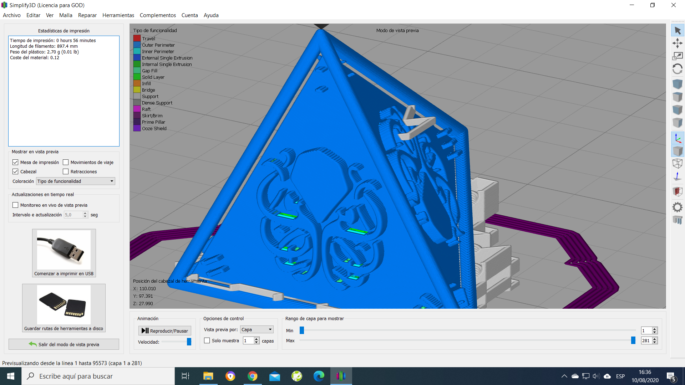
Task: Toggle solid model rendering
Action: pos(678,151)
